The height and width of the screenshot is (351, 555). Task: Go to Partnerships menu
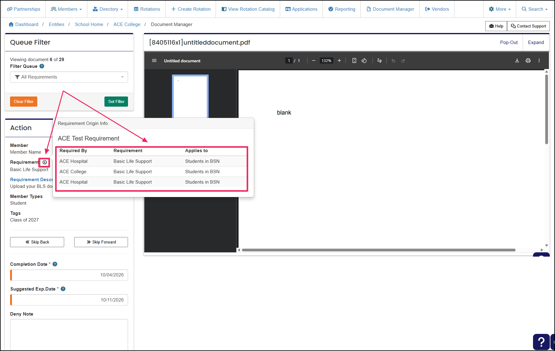[x=24, y=9]
